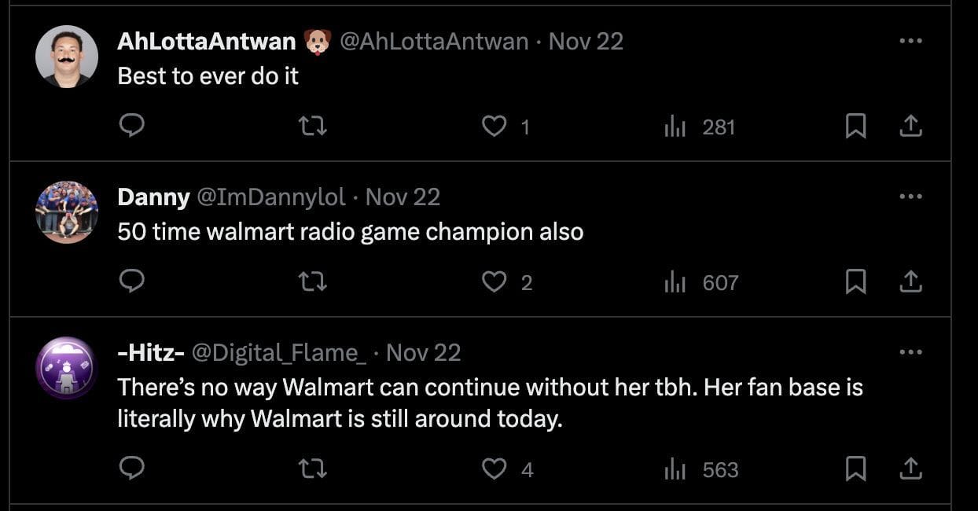Open Nov 22 timestamp on Danny's tweet

click(403, 197)
